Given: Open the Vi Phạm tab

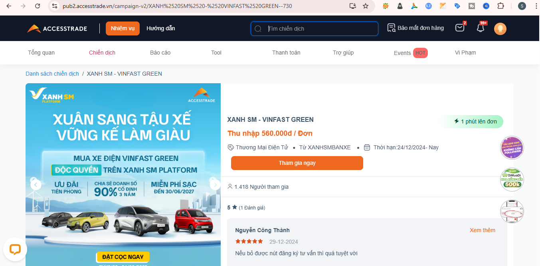Looking at the screenshot, I should 465,53.
